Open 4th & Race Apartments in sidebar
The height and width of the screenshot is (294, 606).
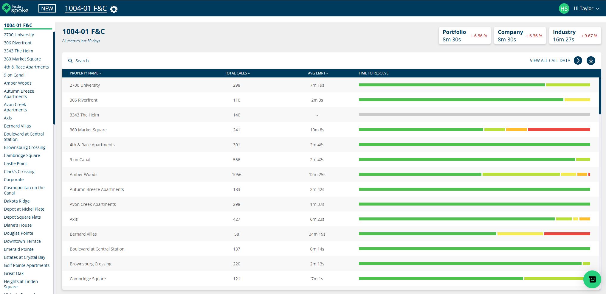26,67
